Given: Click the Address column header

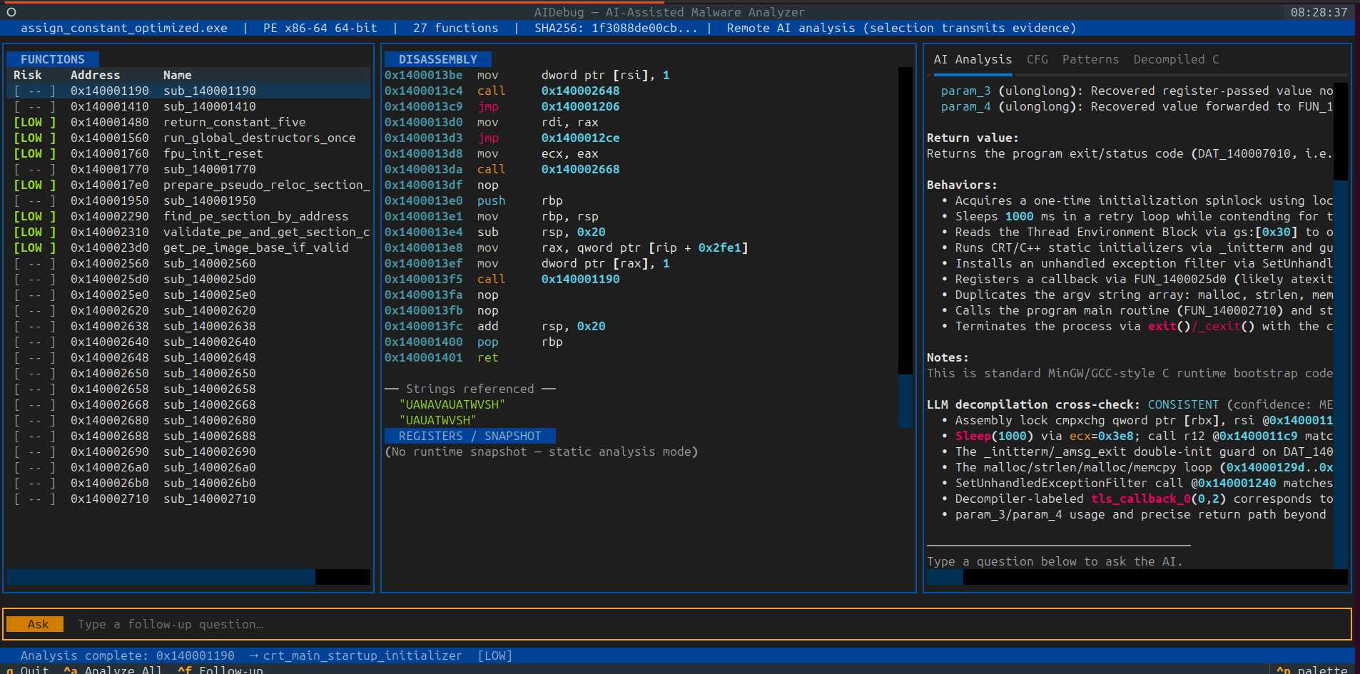Looking at the screenshot, I should 95,75.
